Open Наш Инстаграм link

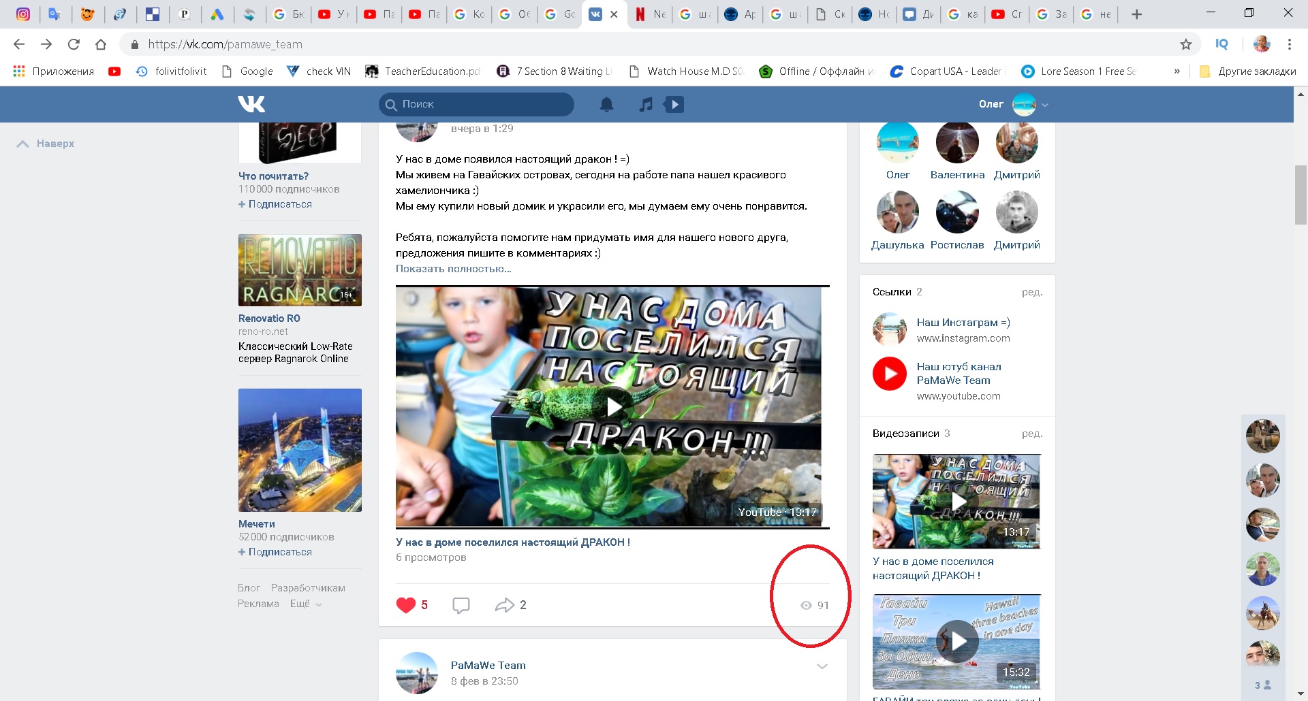click(x=963, y=323)
